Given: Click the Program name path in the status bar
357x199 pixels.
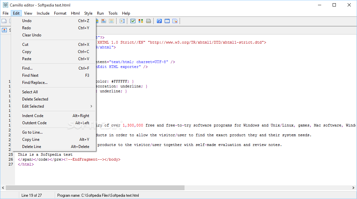Looking at the screenshot, I should [98, 195].
